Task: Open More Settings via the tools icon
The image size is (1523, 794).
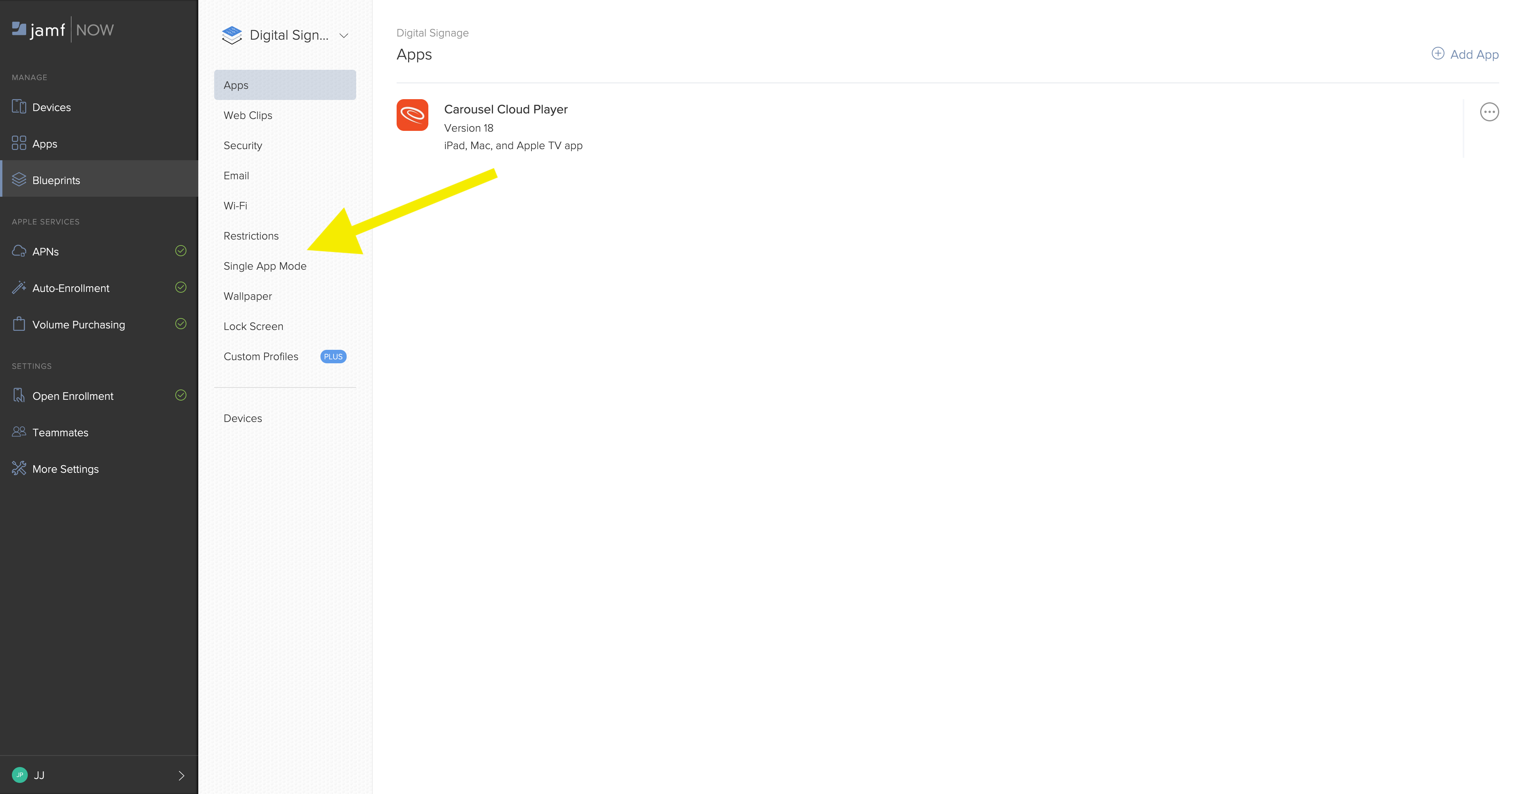Action: (19, 468)
